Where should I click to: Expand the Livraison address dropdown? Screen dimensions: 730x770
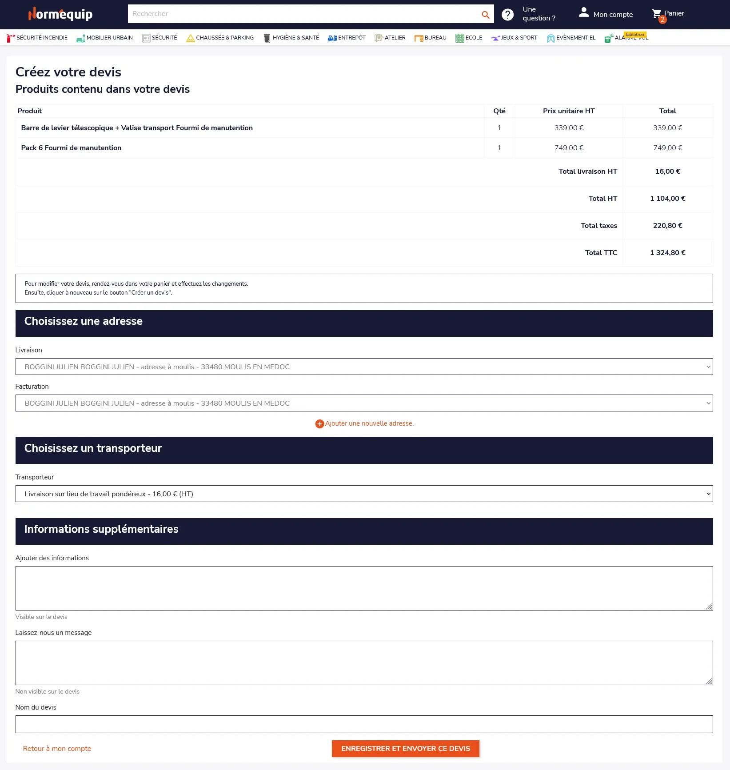click(364, 367)
